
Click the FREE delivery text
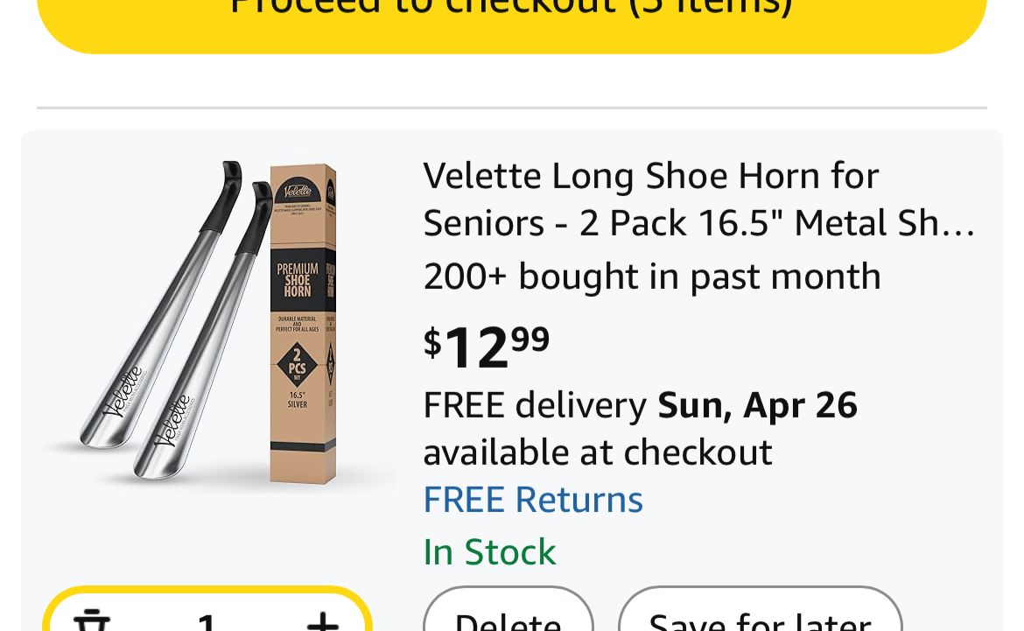[535, 405]
